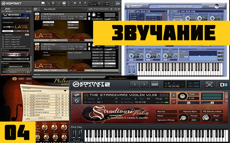The width and height of the screenshot is (230, 143).
Task: Click the NI logo in Kontakt Player 2
Action: tap(224, 84)
